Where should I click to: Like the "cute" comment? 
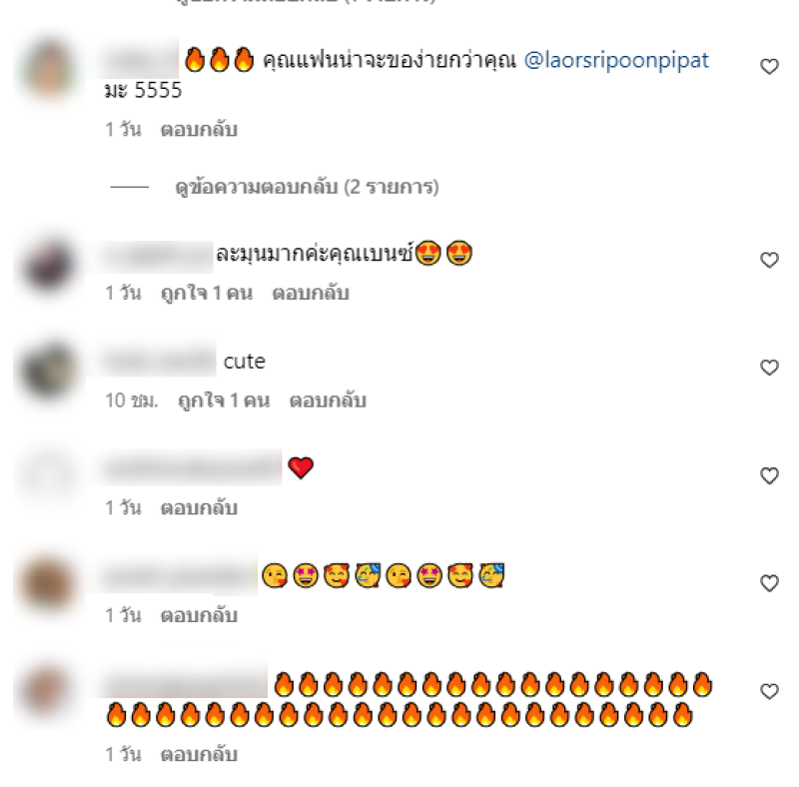point(769,368)
